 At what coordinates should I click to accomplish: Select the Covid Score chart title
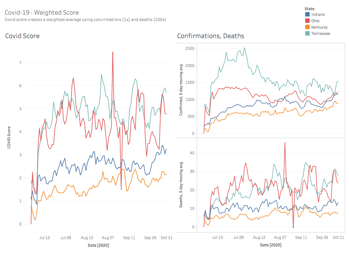coord(23,36)
